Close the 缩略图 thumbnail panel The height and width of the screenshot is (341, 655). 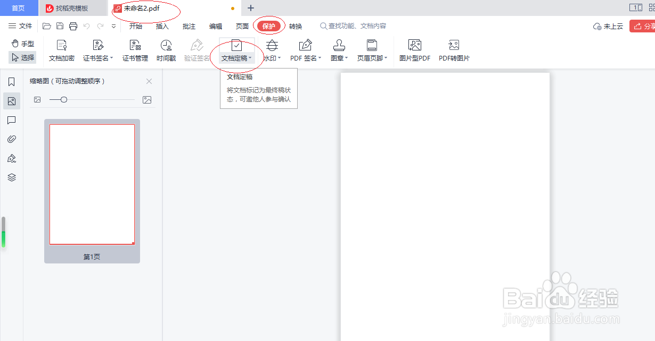tap(149, 81)
